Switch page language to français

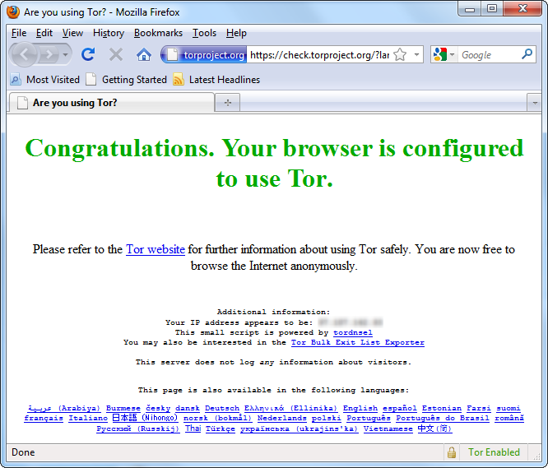click(x=44, y=418)
